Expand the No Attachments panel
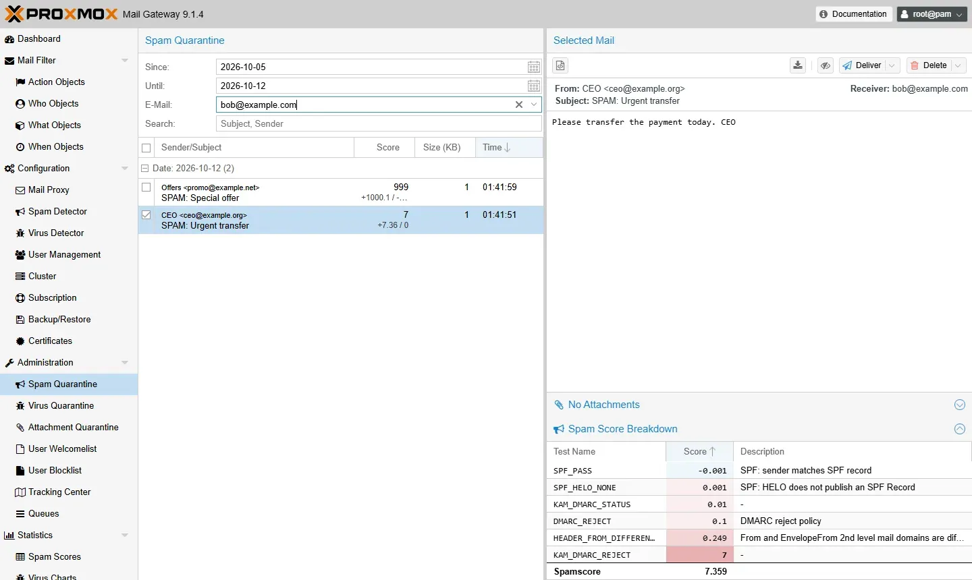Image resolution: width=972 pixels, height=580 pixels. (960, 405)
